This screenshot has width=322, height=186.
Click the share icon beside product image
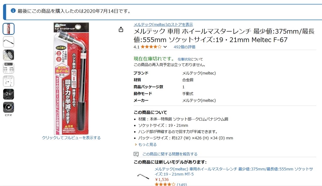[121, 30]
